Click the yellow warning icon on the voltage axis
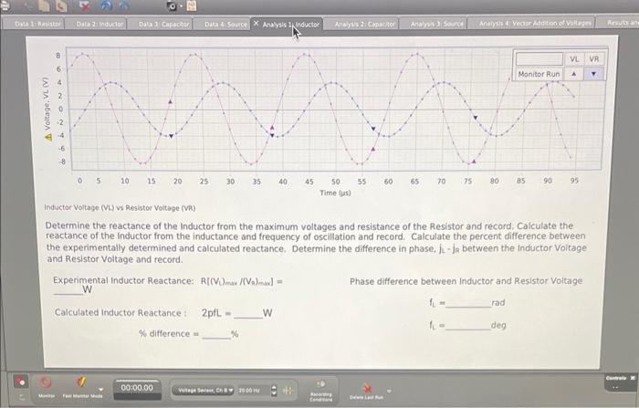 (48, 137)
